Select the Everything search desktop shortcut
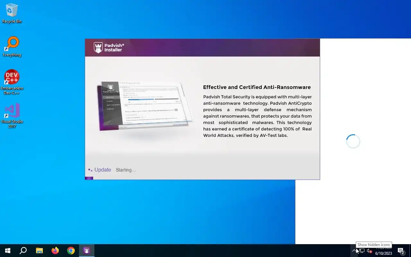This screenshot has height=257, width=411. (x=12, y=47)
